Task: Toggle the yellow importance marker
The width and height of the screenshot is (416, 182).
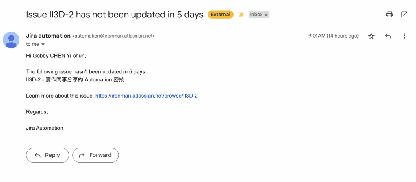Action: click(241, 15)
